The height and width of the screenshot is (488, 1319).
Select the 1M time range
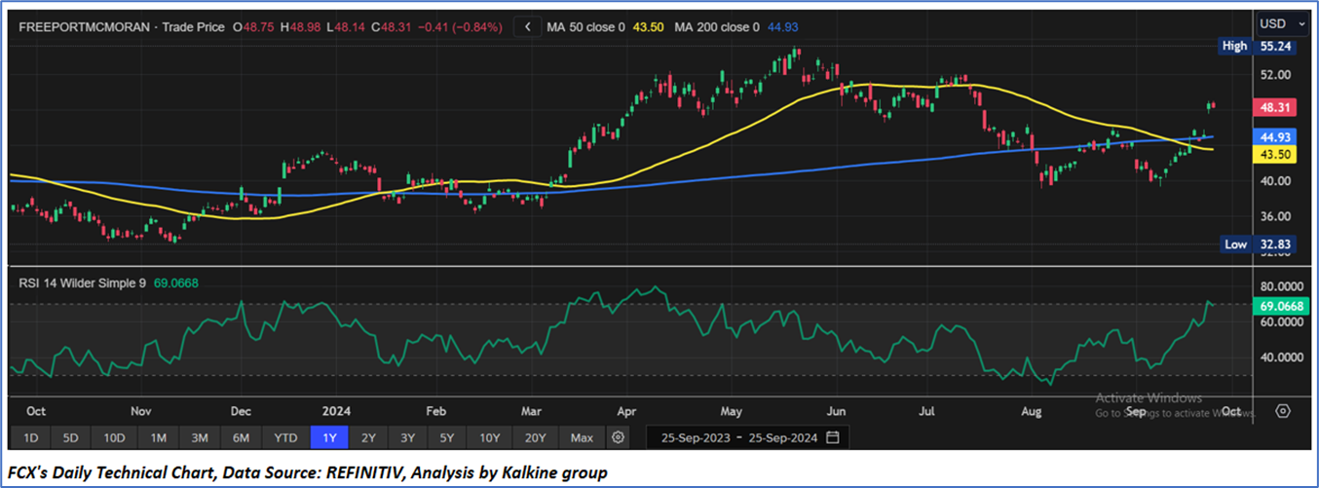[x=158, y=438]
